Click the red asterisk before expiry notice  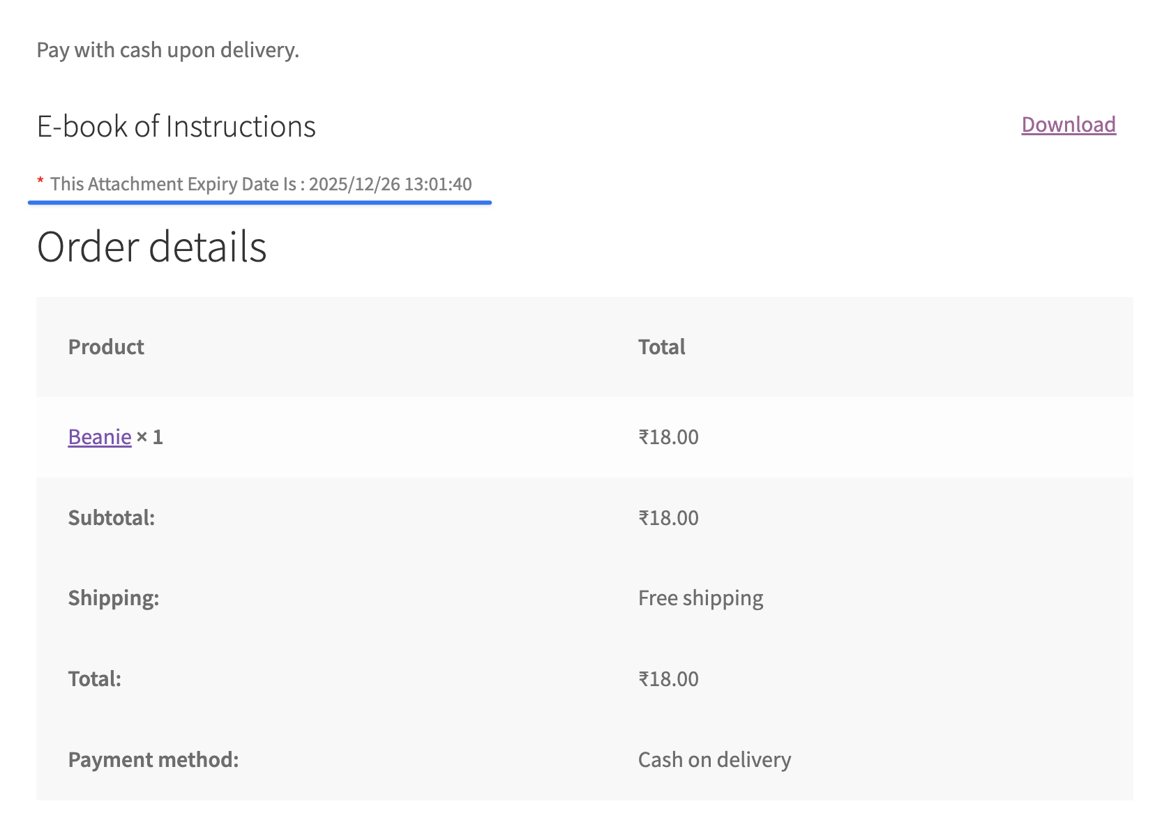40,181
